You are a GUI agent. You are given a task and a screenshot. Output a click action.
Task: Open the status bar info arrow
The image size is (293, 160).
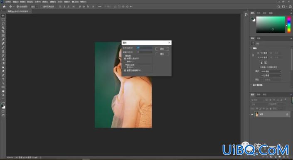tap(40, 158)
